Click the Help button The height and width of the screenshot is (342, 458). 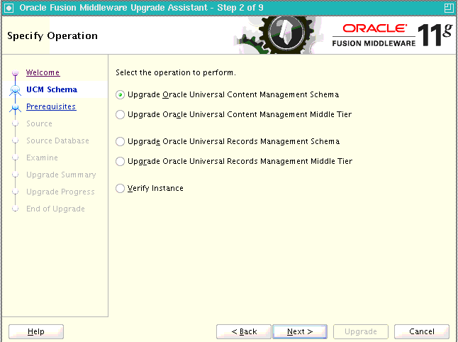pyautogui.click(x=36, y=332)
